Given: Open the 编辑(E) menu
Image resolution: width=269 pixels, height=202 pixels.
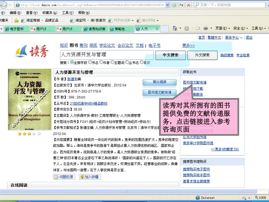Looking at the screenshot, I should (x=15, y=13).
